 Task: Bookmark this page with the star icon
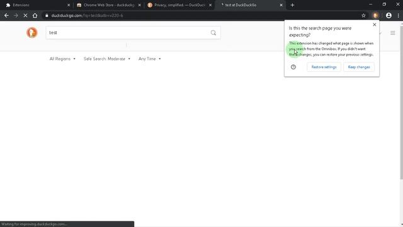tap(363, 15)
